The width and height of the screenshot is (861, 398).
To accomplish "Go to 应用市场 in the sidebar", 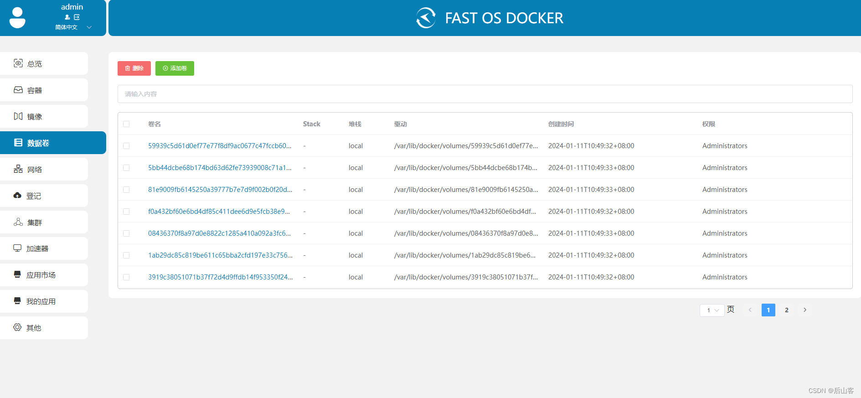I will click(x=44, y=275).
